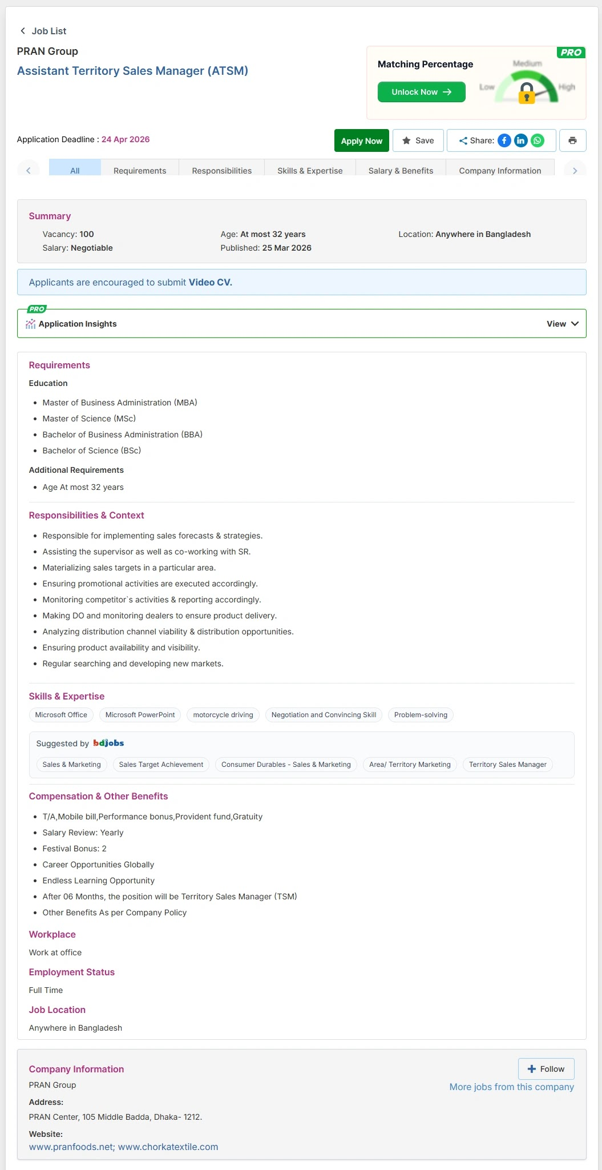Viewport: 602px width, 1170px height.
Task: Follow PRAN Group company
Action: click(546, 1069)
